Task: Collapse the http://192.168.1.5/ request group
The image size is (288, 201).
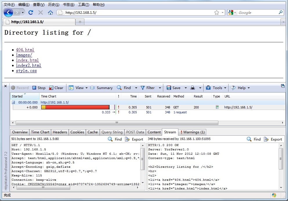Action: (13, 102)
